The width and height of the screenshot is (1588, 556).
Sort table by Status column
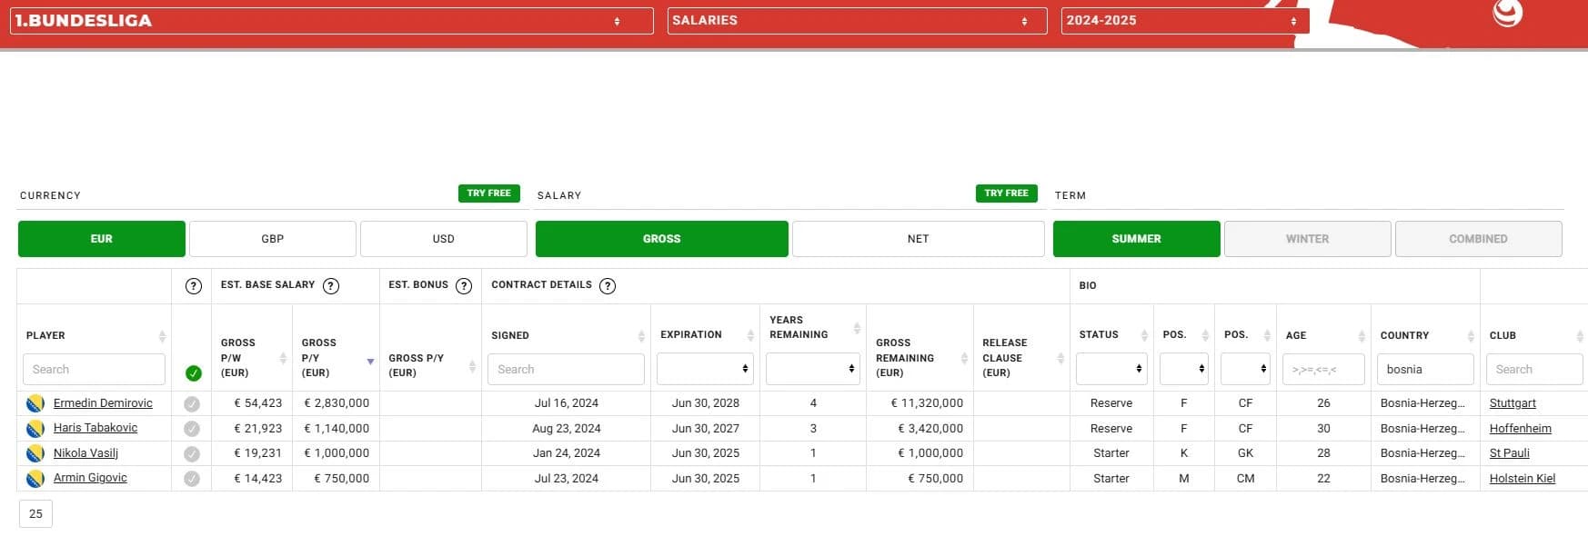(x=1143, y=336)
